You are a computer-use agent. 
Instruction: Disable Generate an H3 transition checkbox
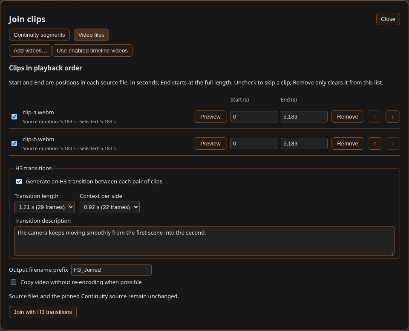pyautogui.click(x=19, y=182)
